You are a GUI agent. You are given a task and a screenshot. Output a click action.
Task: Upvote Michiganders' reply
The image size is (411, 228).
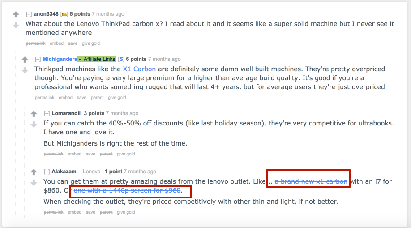point(25,60)
